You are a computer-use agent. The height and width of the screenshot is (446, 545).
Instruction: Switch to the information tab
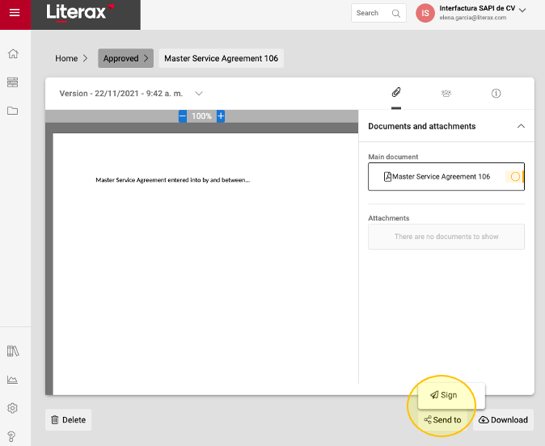[496, 93]
